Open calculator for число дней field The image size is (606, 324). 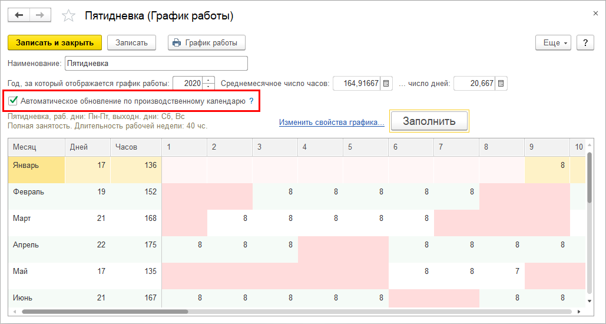[500, 84]
